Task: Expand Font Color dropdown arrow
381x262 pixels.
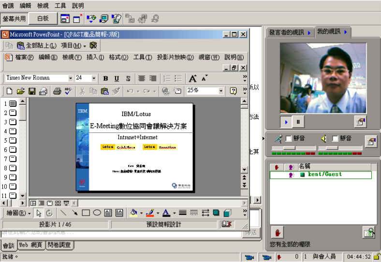Action: point(174,213)
